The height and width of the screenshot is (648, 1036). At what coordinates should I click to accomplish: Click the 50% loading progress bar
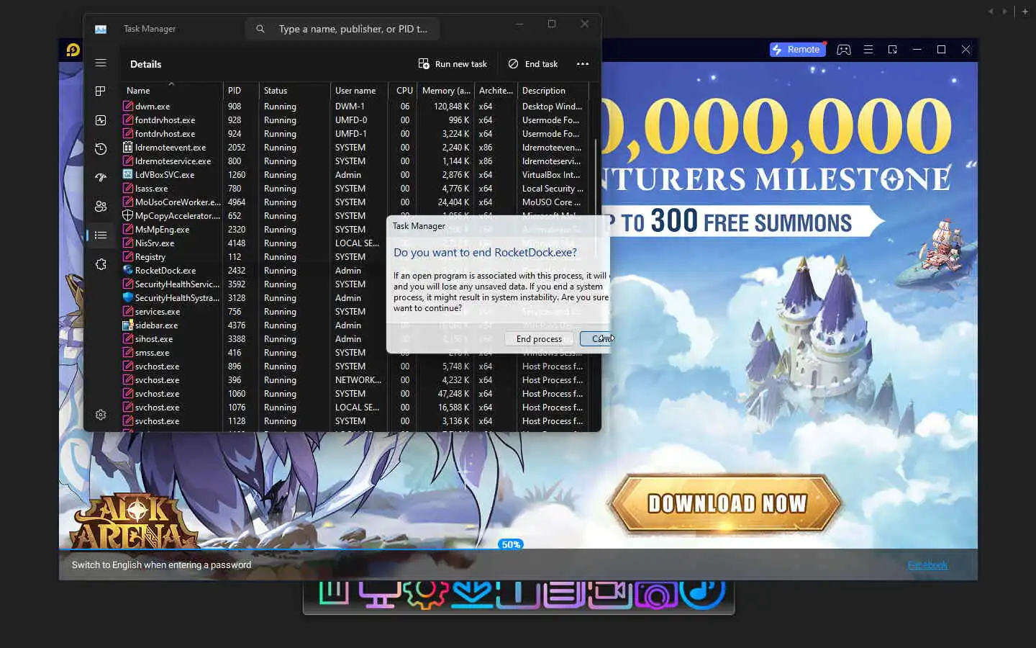(x=510, y=545)
